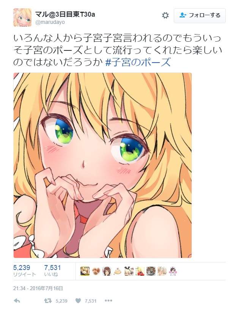
Task: Open the pudding avatar in likers row
Action: click(x=117, y=271)
